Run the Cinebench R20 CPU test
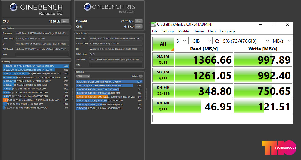The image size is (301, 160). coord(65,21)
